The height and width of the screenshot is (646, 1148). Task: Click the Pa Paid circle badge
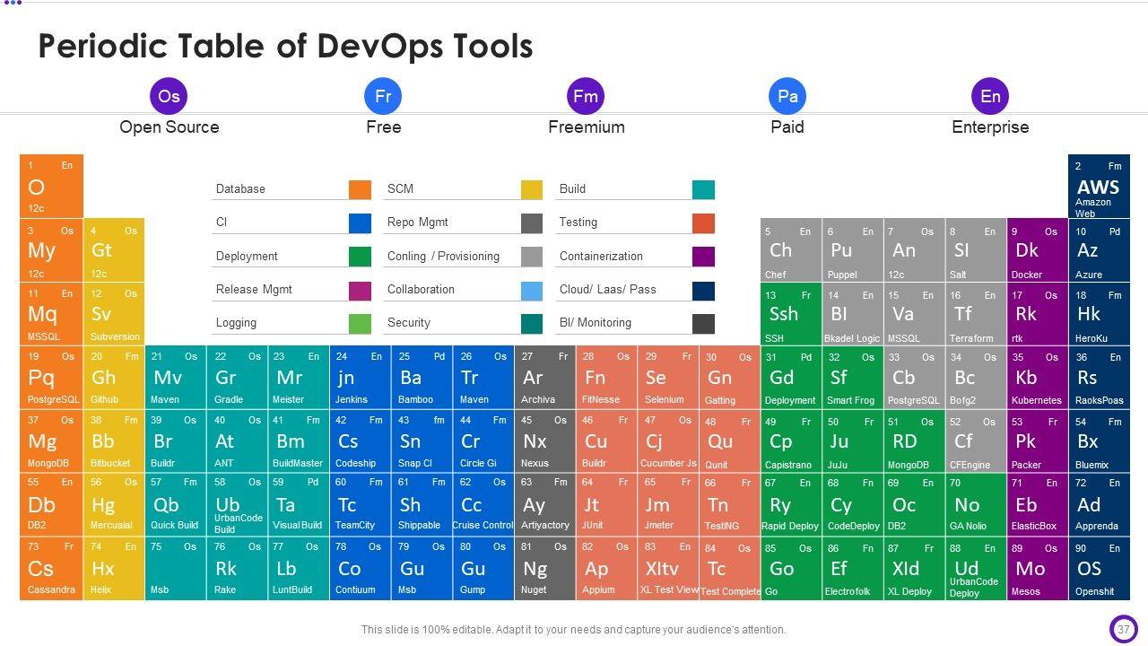(x=787, y=96)
